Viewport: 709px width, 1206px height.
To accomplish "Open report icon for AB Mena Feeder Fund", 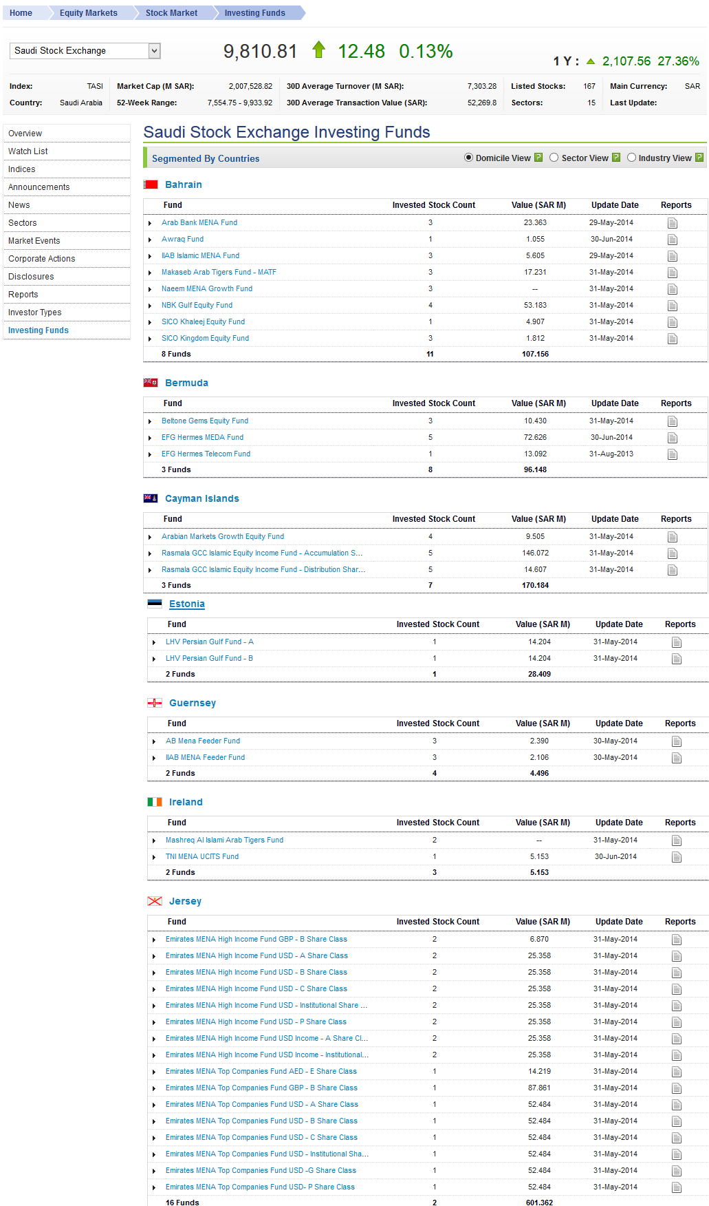I will tap(677, 741).
